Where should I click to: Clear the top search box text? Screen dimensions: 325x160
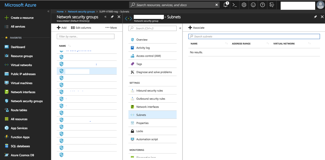[x=217, y=5]
